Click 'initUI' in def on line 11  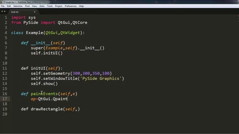pyautogui.click(x=38, y=68)
